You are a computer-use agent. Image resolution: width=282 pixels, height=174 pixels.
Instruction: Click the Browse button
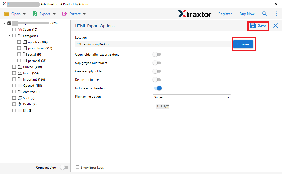pyautogui.click(x=243, y=44)
